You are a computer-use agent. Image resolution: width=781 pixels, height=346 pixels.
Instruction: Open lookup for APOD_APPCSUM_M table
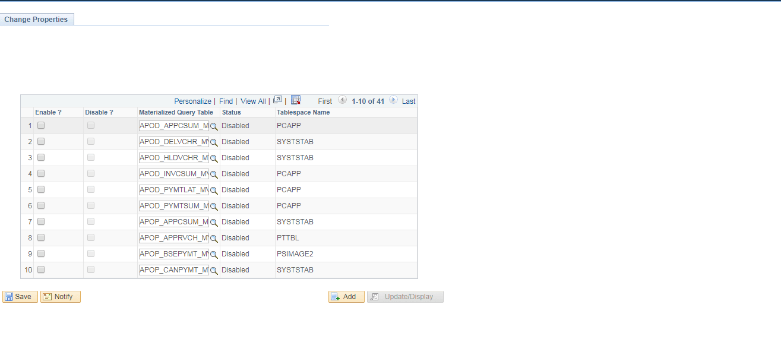(x=214, y=126)
